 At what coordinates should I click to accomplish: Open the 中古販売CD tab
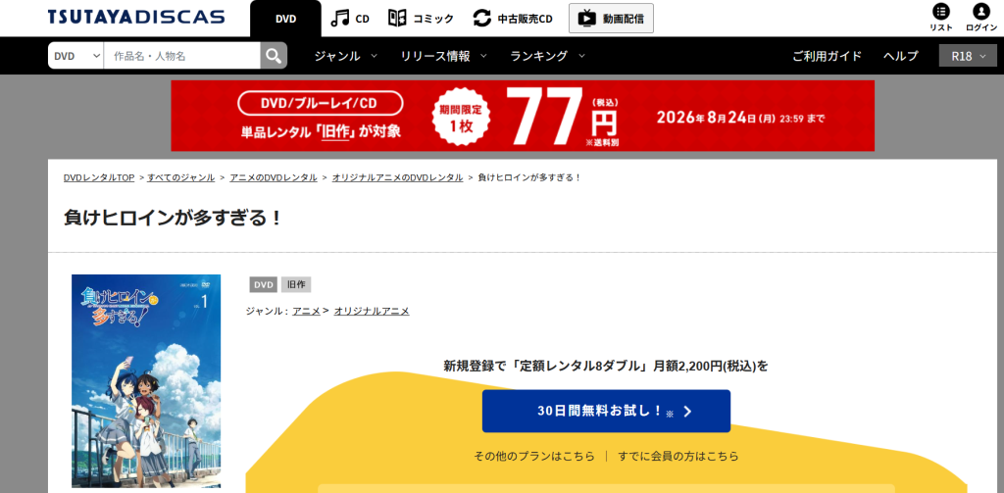[x=512, y=19]
